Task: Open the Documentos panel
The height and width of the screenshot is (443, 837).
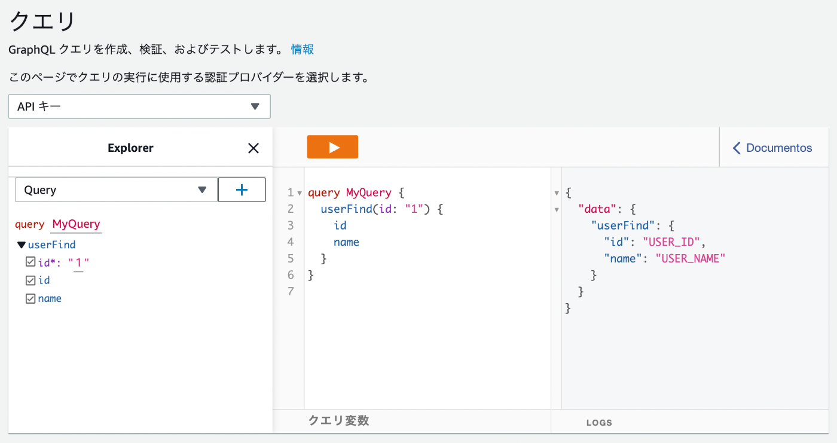Action: (773, 148)
